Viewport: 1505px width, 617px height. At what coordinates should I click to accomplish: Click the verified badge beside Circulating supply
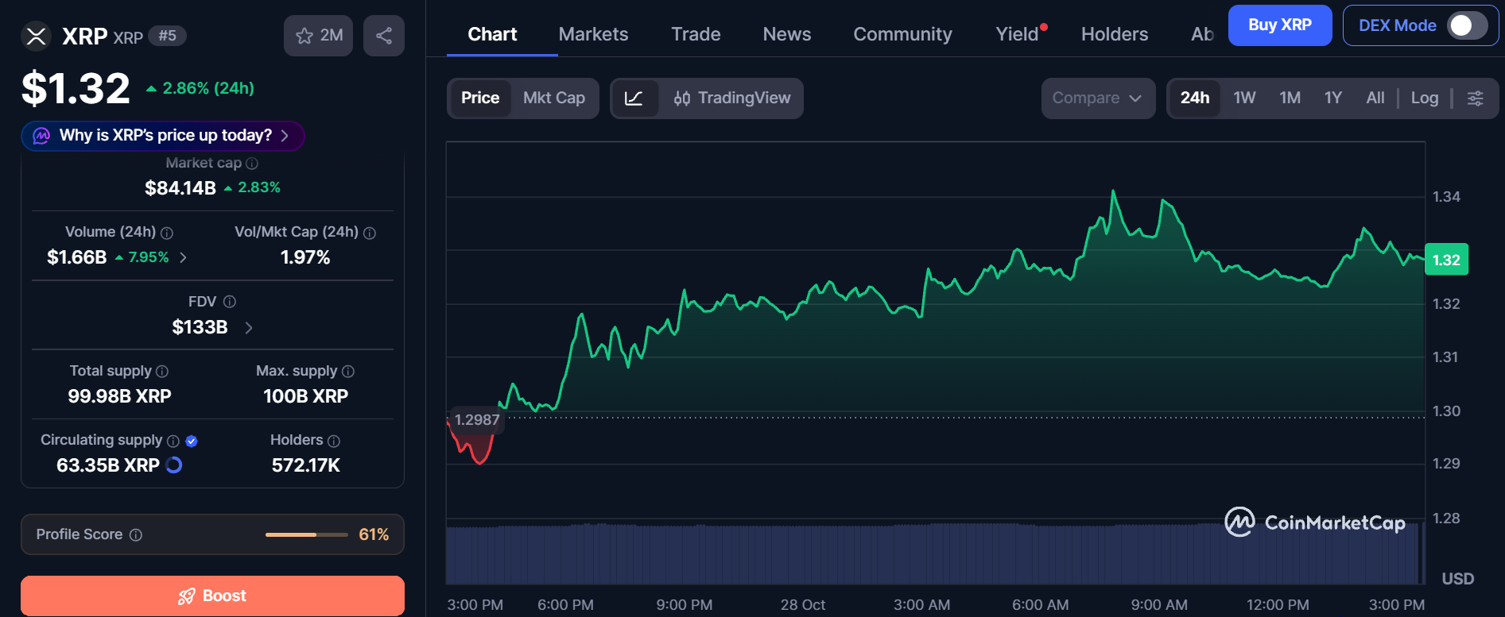tap(192, 441)
